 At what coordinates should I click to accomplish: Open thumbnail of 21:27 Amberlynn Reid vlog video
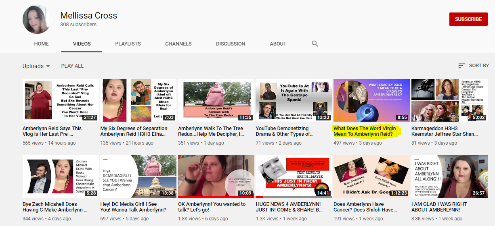(x=61, y=100)
